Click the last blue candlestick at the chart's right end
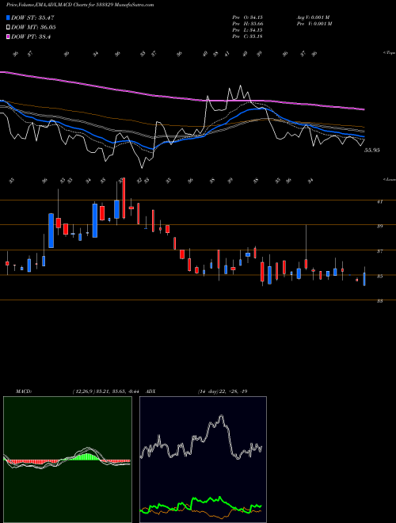Image resolution: width=396 pixels, height=523 pixels. coord(364,279)
